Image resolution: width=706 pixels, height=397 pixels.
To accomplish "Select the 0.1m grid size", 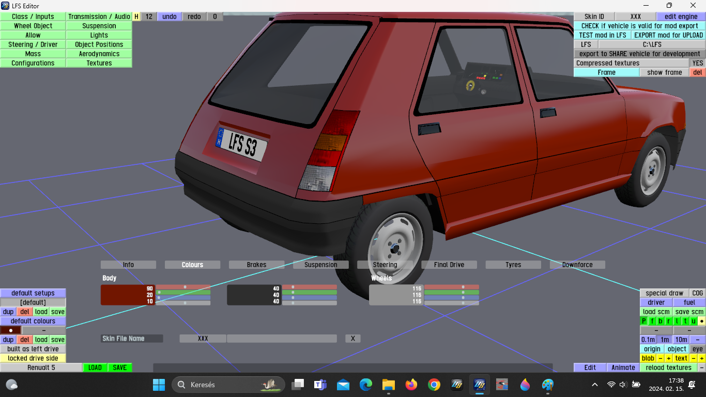I will (x=648, y=340).
